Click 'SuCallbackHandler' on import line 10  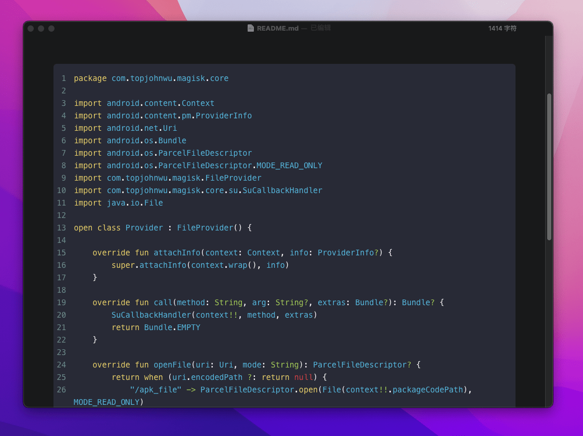coord(282,190)
